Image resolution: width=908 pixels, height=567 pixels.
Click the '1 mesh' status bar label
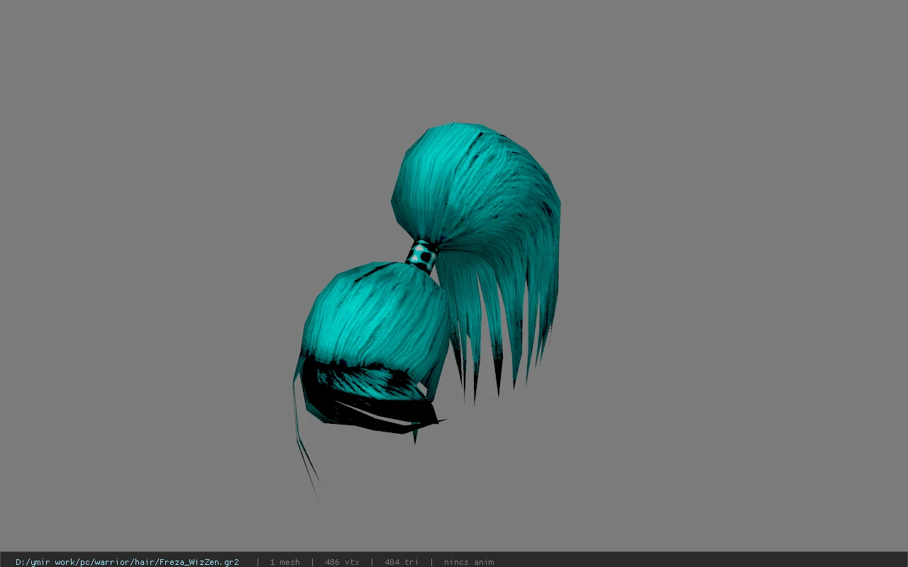point(284,562)
